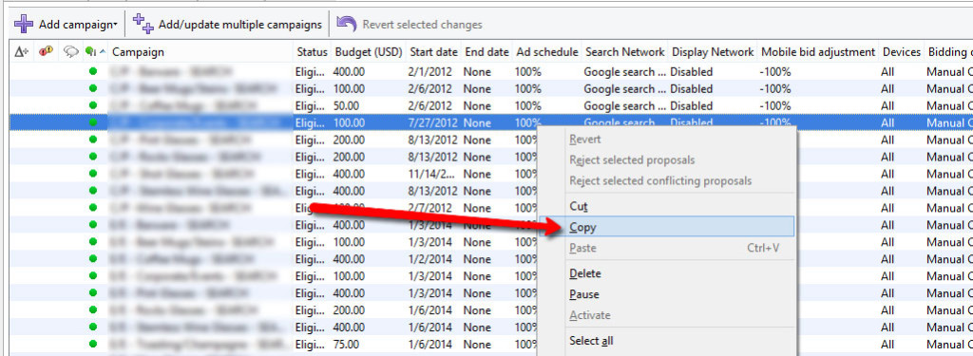This screenshot has width=973, height=356.
Task: Click the greyed Activate menu entry
Action: point(667,315)
